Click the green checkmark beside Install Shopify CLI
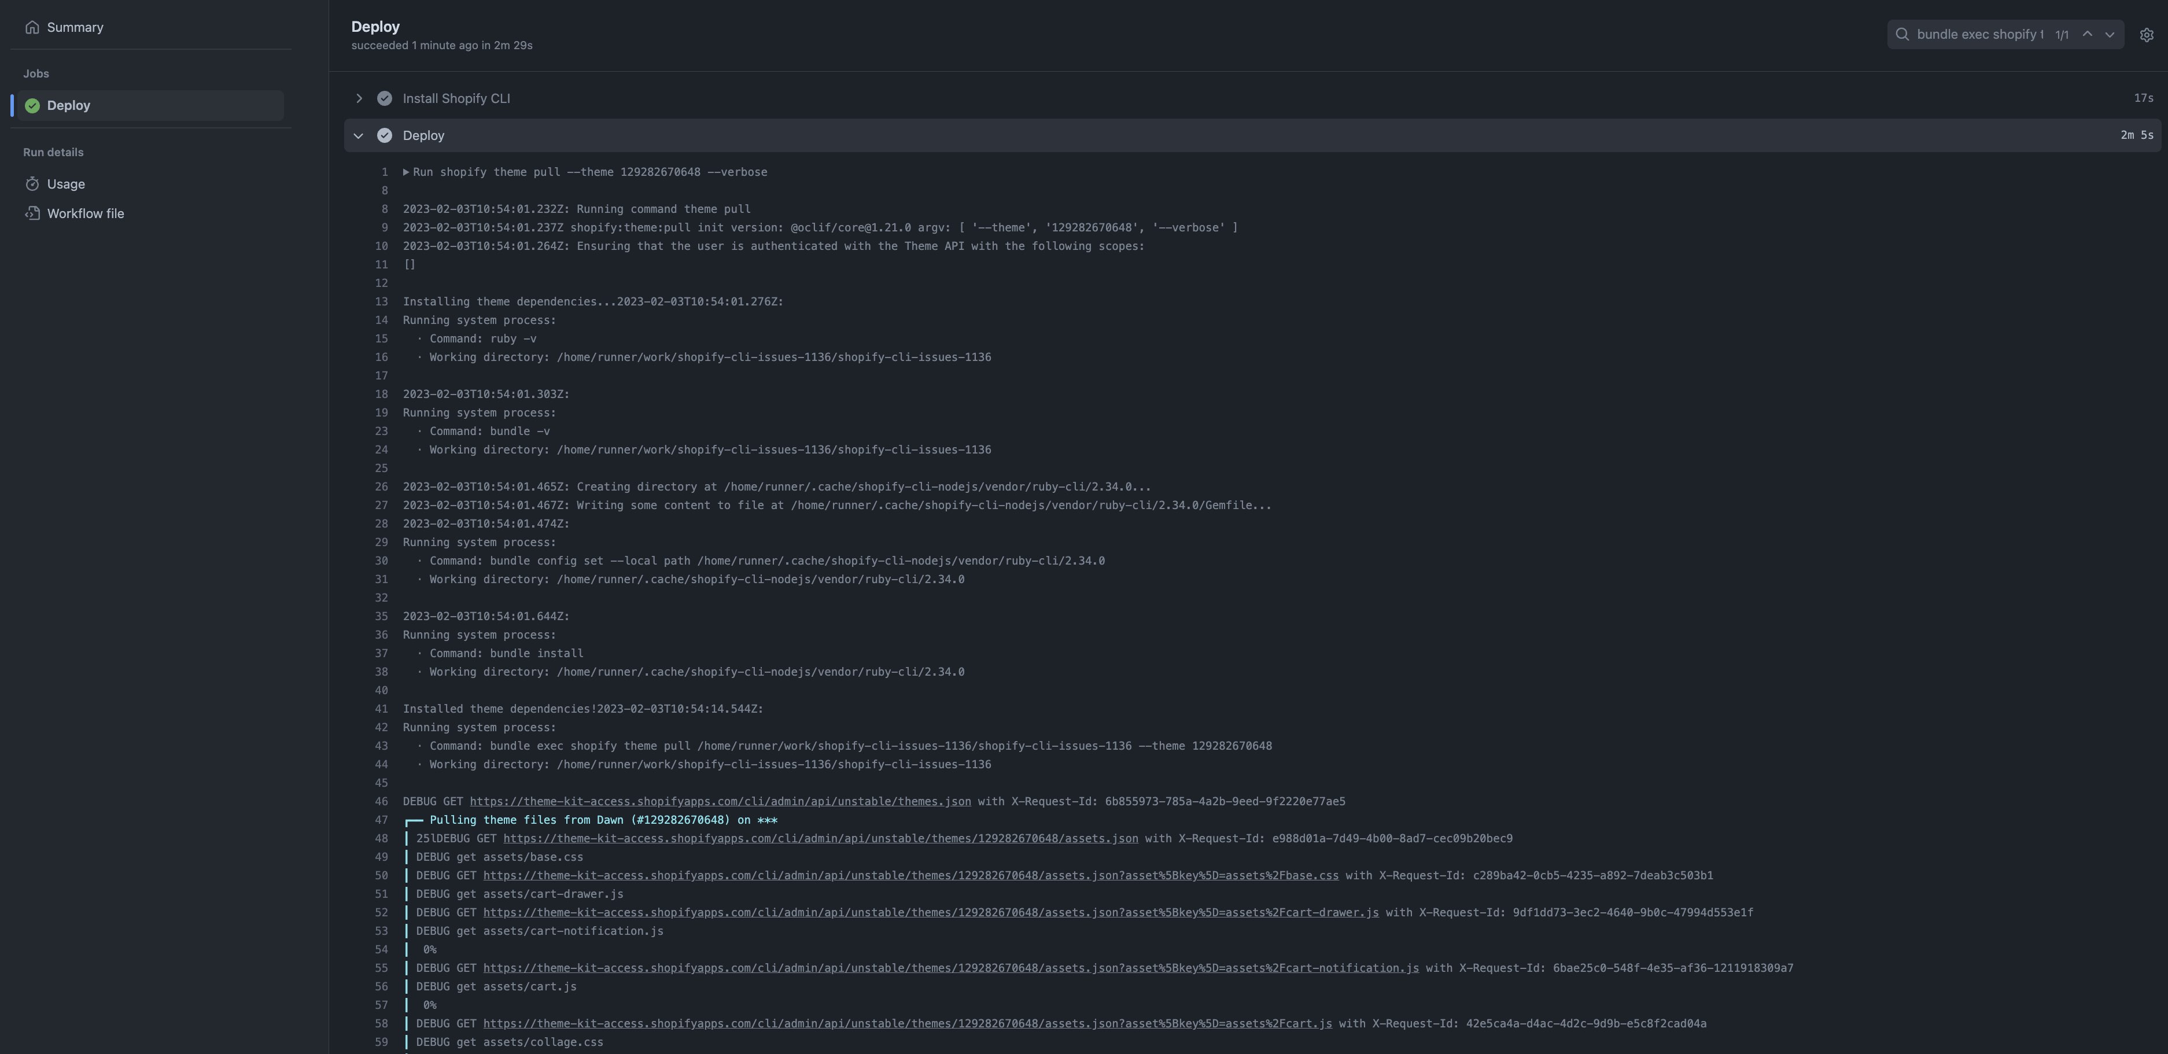 pyautogui.click(x=385, y=98)
